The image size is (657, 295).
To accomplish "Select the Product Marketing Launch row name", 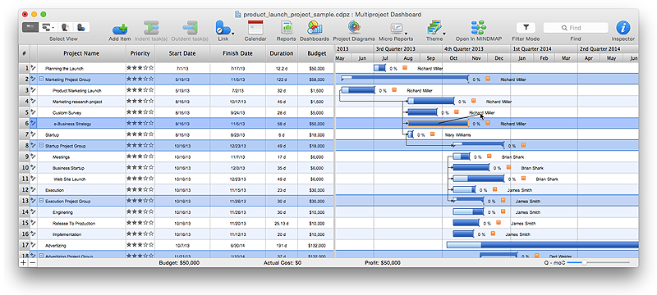I will (76, 90).
